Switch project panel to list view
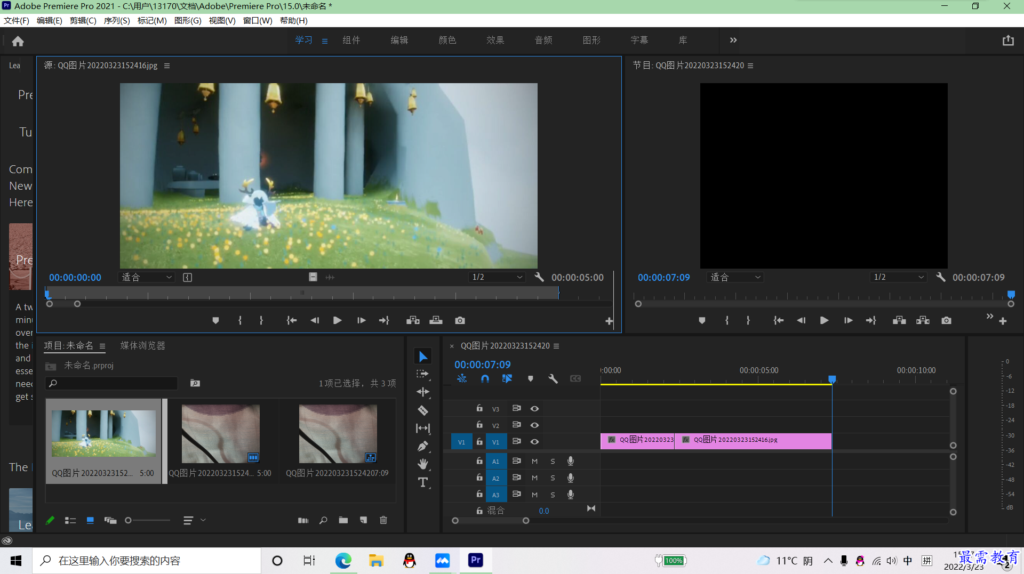 (x=70, y=521)
